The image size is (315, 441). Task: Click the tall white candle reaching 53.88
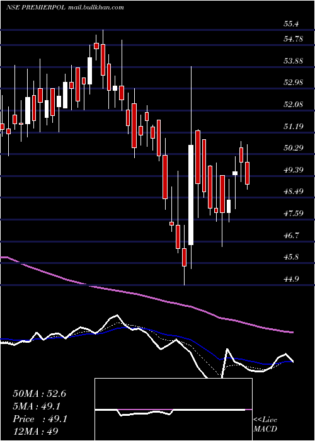(x=191, y=195)
